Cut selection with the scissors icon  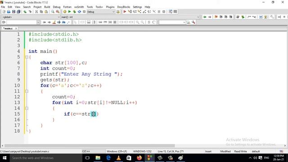[x=36, y=12]
